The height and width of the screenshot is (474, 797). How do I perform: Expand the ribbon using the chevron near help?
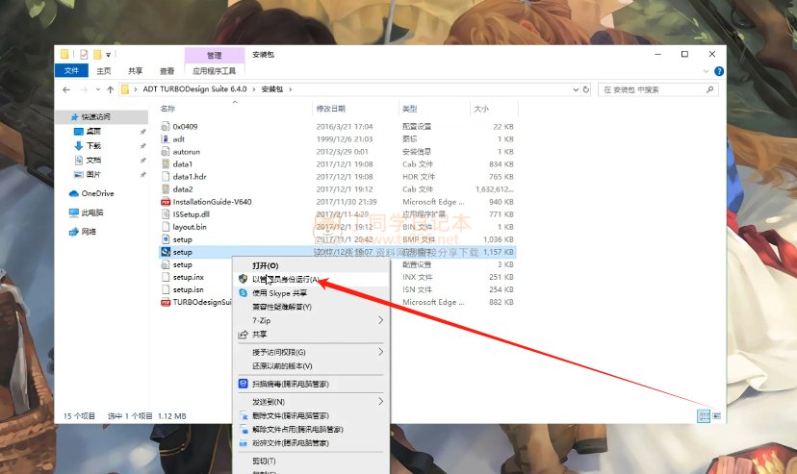(x=706, y=71)
